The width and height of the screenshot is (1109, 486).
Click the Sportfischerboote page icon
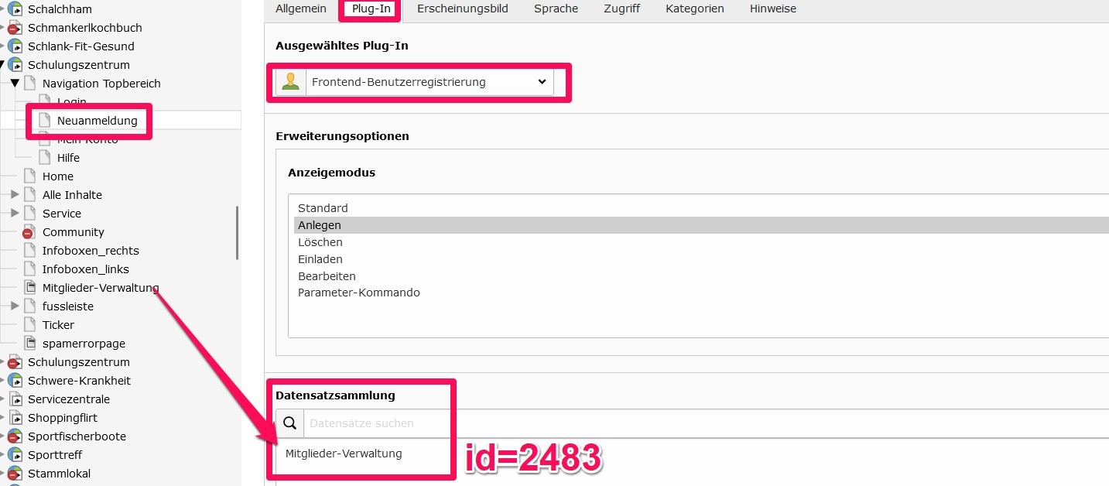coord(15,436)
